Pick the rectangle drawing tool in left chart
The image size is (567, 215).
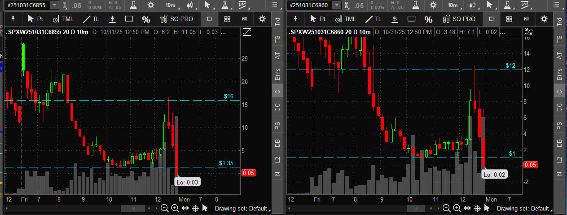coord(129,19)
